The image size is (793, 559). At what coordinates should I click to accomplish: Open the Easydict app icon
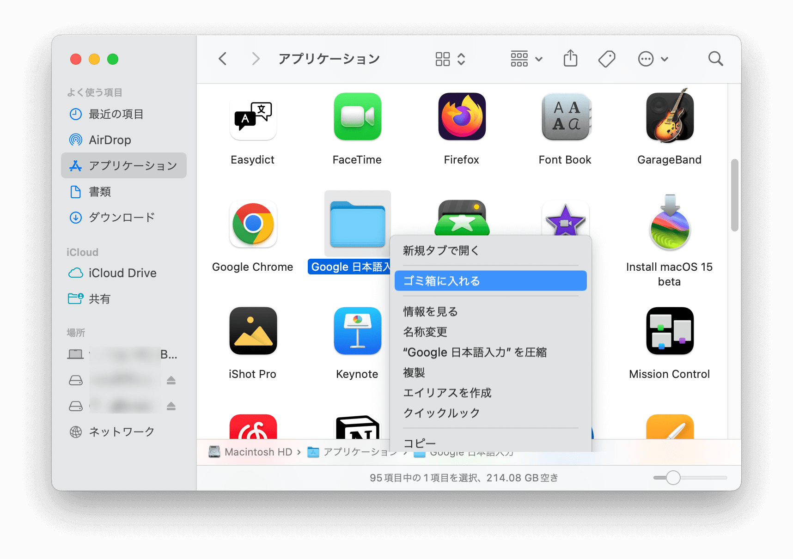click(x=253, y=116)
